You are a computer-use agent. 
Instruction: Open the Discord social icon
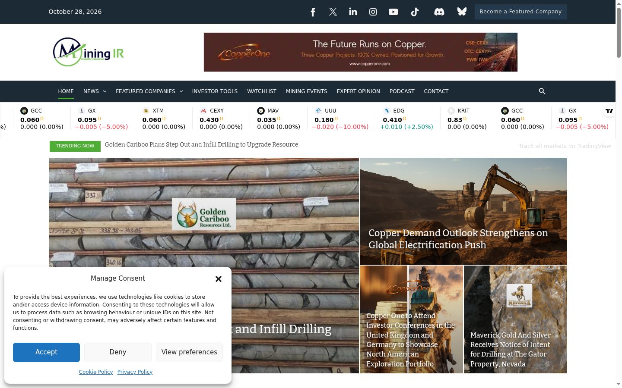439,12
